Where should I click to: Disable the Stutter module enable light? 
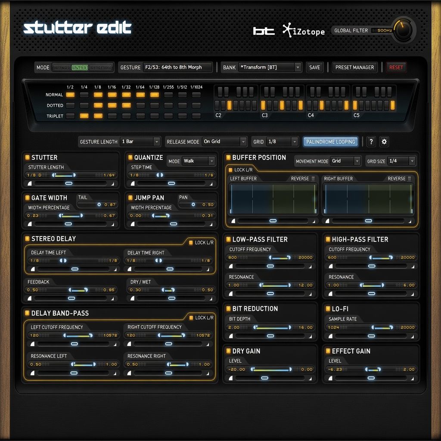27,157
